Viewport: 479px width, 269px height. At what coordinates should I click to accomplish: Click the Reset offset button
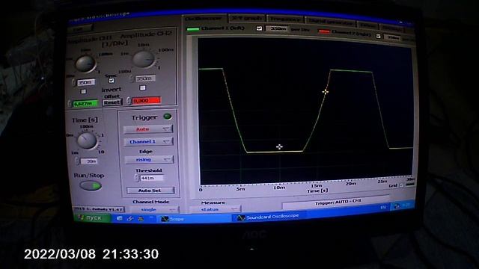coord(112,102)
